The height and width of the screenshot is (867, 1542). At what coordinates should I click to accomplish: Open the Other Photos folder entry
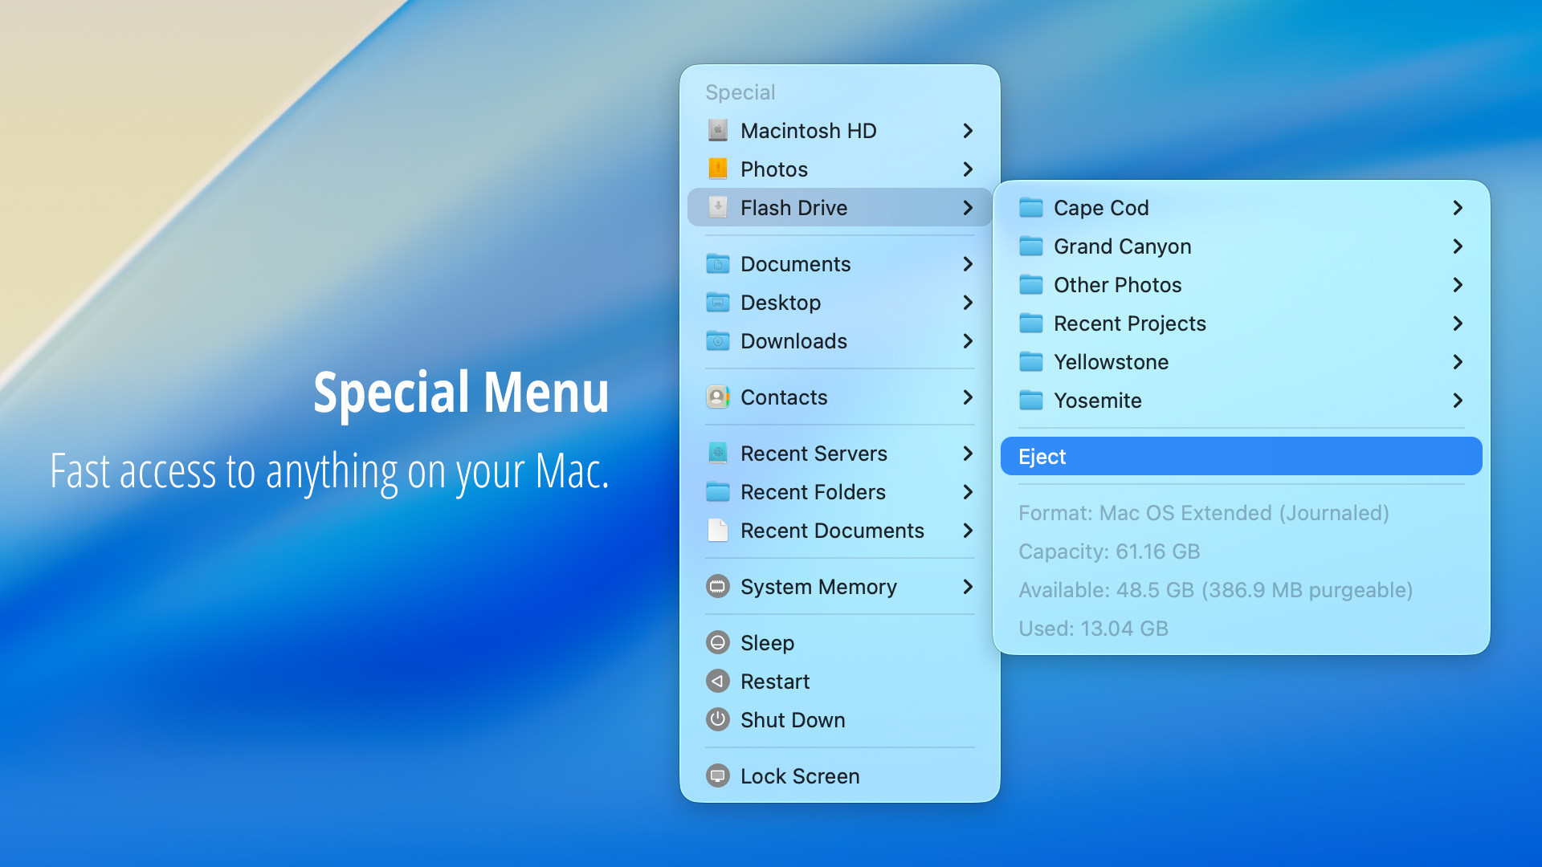coord(1241,284)
